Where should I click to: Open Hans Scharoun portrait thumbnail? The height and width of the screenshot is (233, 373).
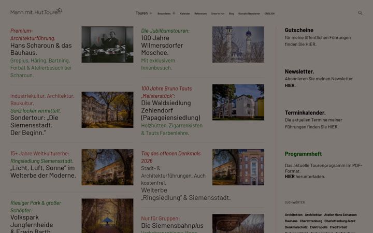click(107, 45)
